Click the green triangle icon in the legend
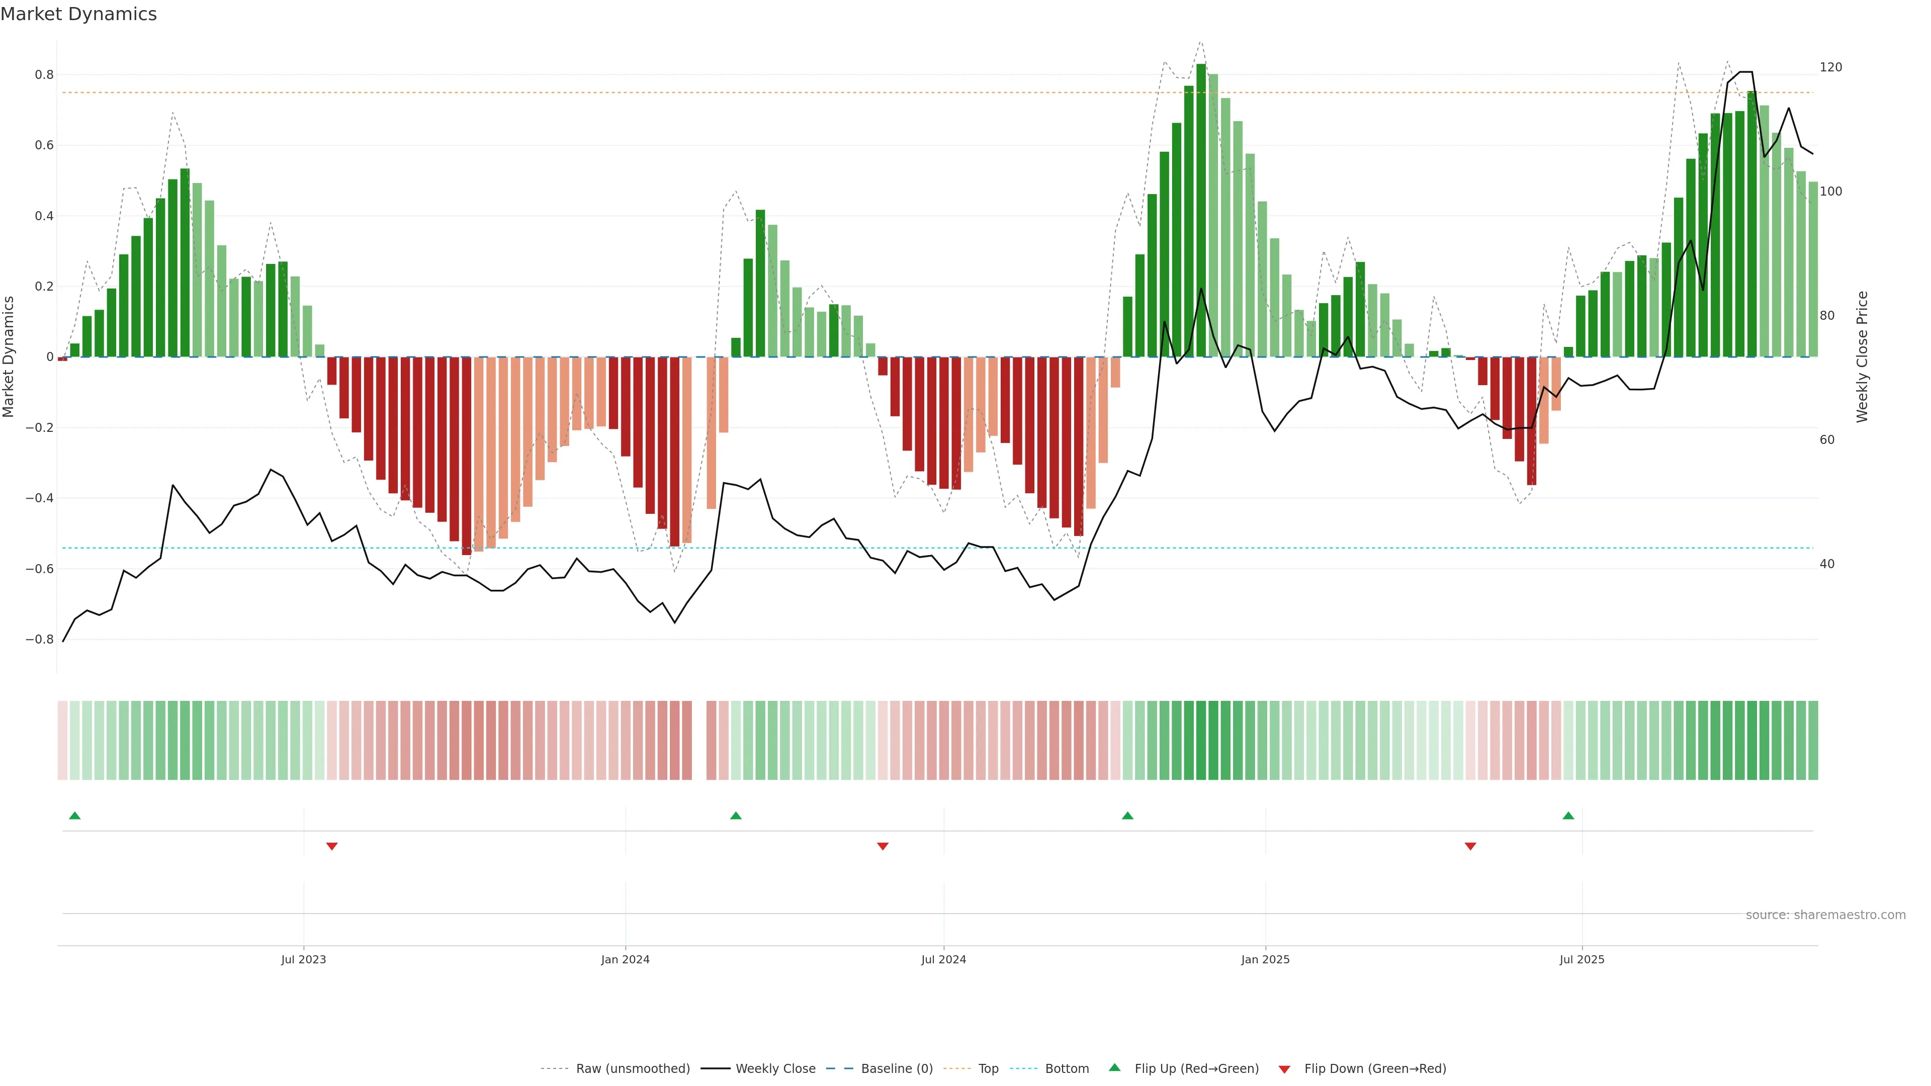 [1115, 1067]
